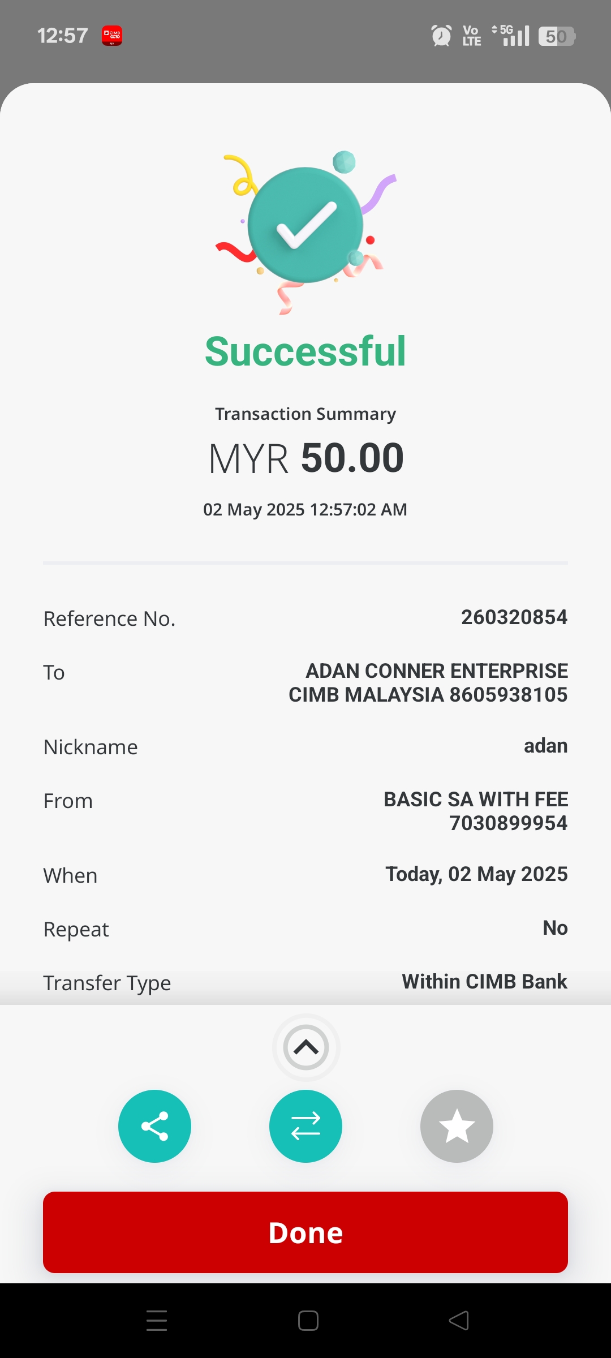This screenshot has height=1358, width=611.
Task: Tap the Within CIMB Bank transfer type
Action: point(484,981)
